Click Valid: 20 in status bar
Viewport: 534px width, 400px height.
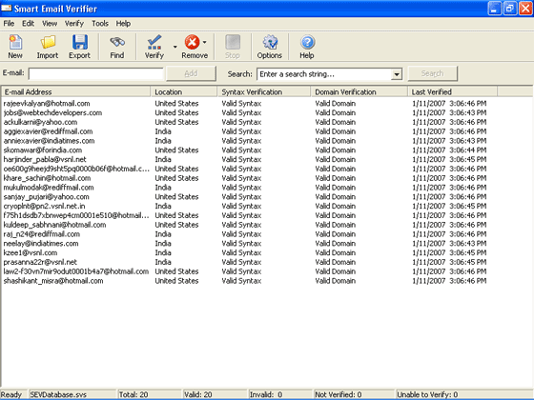click(x=198, y=395)
